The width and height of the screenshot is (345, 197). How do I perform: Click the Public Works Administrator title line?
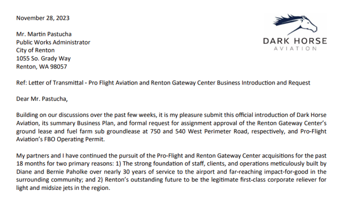coord(53,42)
